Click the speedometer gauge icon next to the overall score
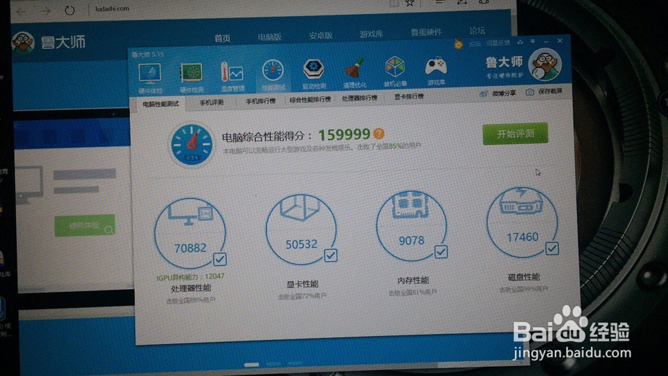 click(x=192, y=145)
